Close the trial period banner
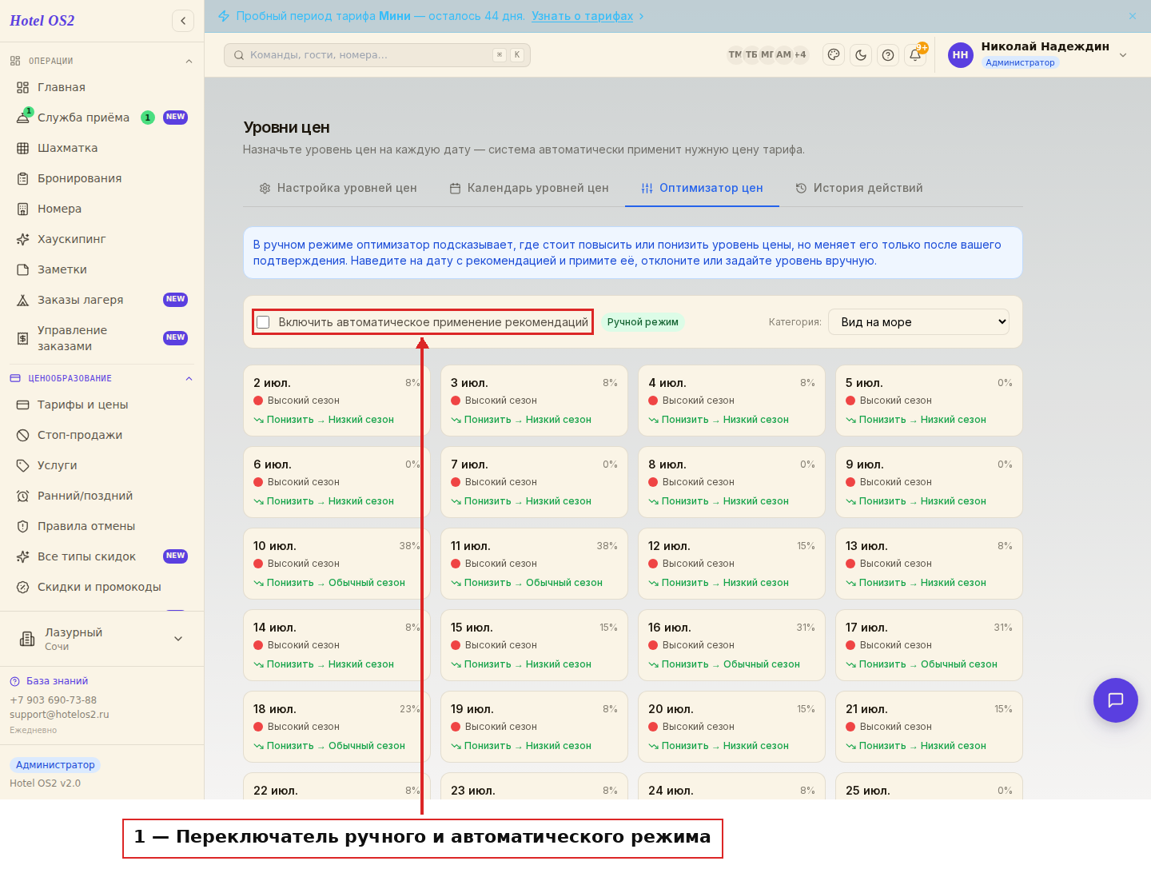This screenshot has width=1151, height=877. [x=1133, y=16]
